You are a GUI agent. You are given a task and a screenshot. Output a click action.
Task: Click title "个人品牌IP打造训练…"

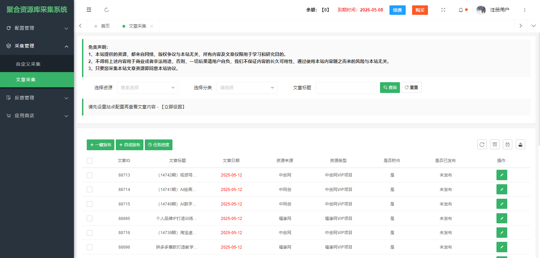click(x=177, y=219)
